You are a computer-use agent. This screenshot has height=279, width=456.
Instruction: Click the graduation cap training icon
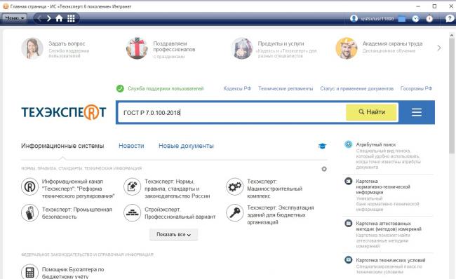click(x=322, y=146)
